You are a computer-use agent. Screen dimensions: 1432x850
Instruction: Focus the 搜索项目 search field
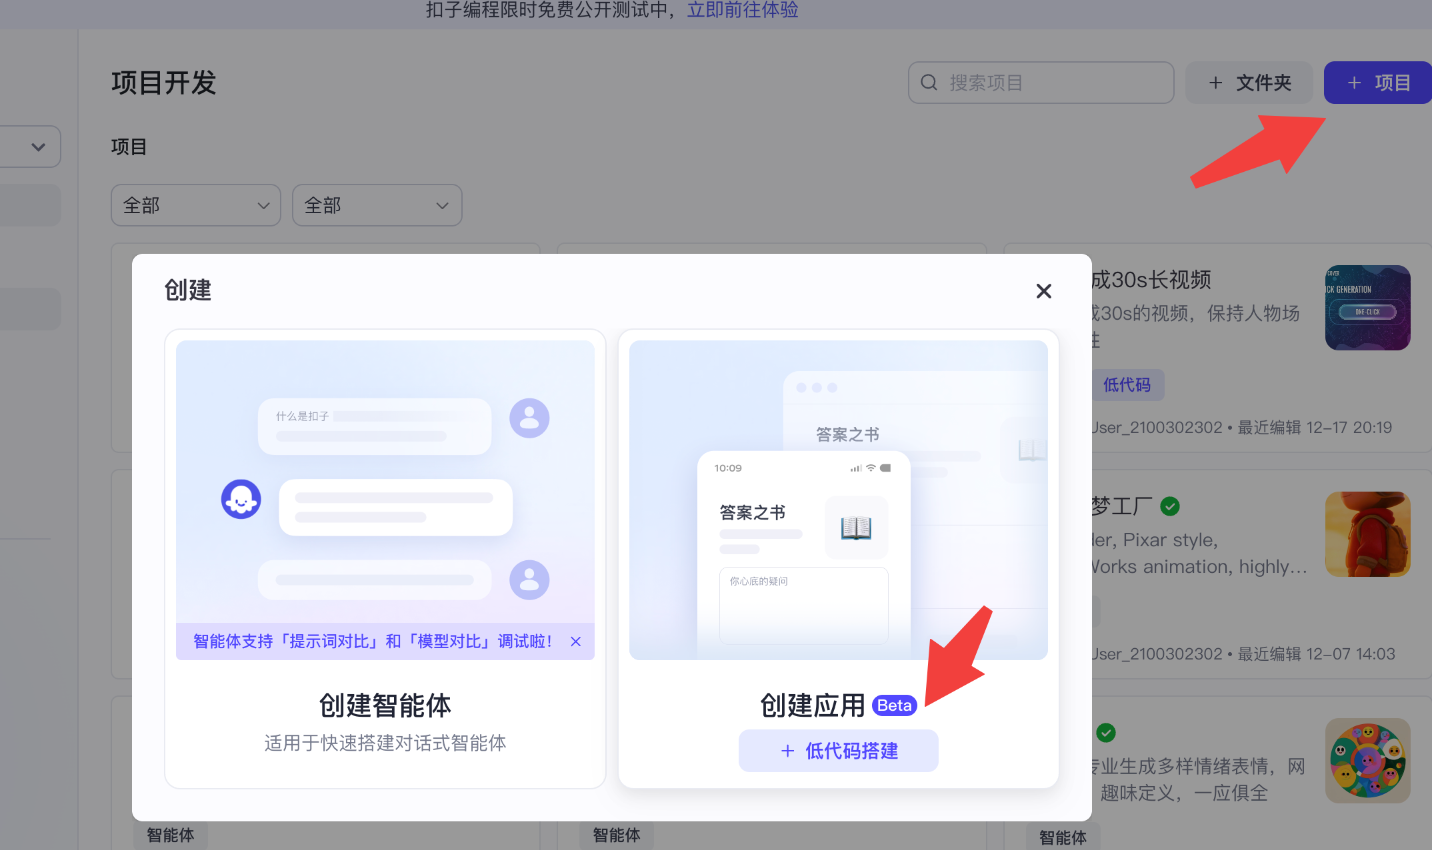[1053, 83]
